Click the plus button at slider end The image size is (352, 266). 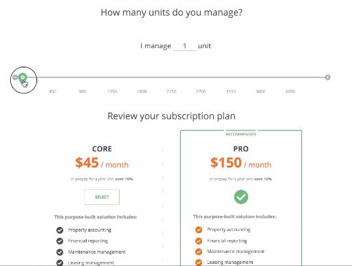tap(328, 78)
